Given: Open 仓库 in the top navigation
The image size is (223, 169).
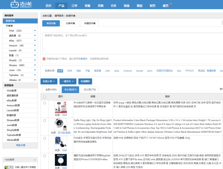Looking at the screenshot, I should (113, 6).
